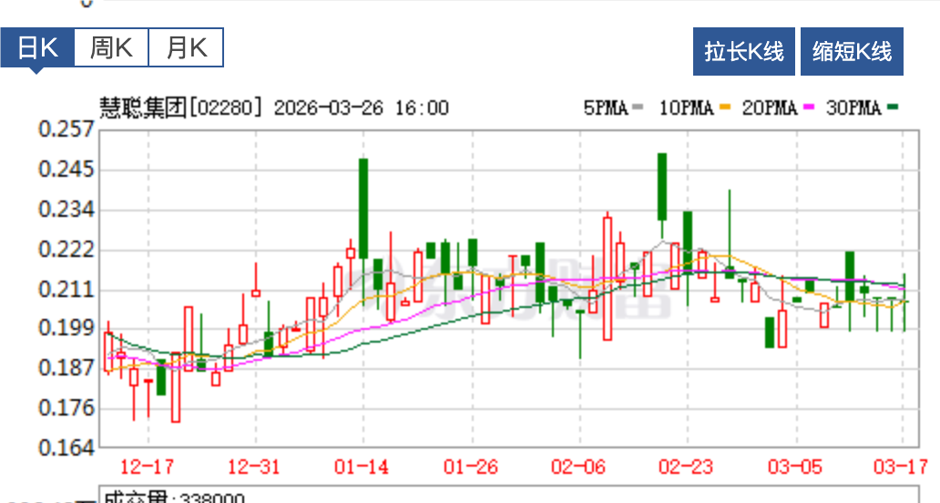The width and height of the screenshot is (940, 503).
Task: Click the 缩短K线 shorten button
Action: click(852, 52)
